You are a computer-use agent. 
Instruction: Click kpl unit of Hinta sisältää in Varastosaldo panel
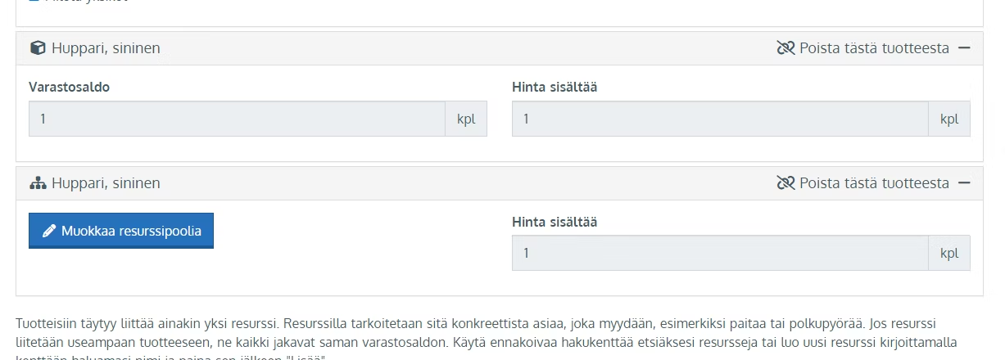949,119
